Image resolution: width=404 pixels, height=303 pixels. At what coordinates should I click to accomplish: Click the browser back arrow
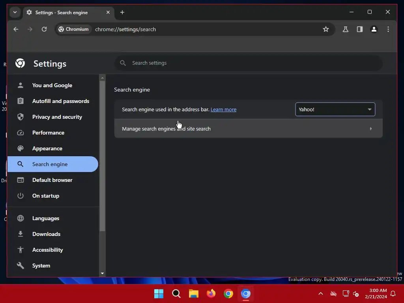[16, 29]
